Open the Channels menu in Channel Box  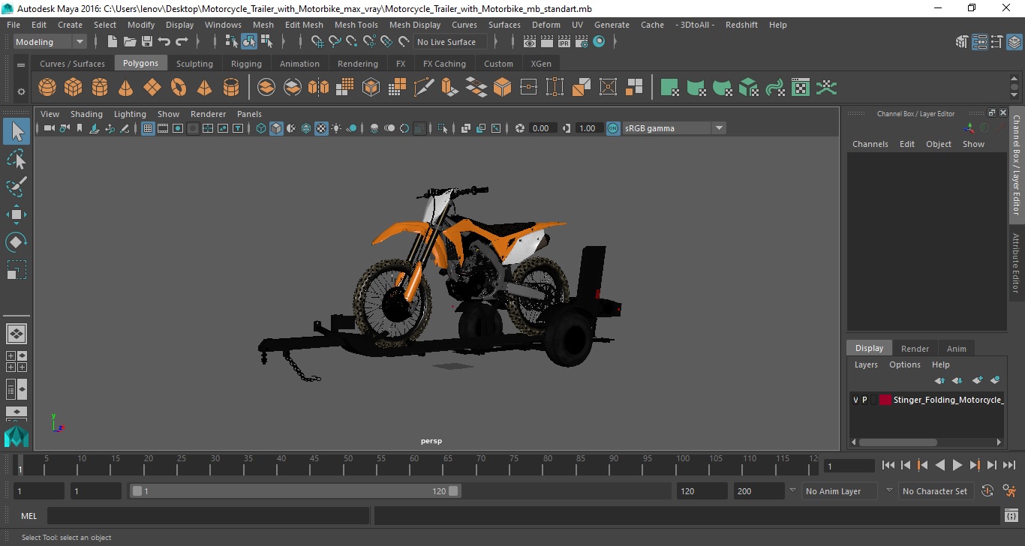pos(870,144)
